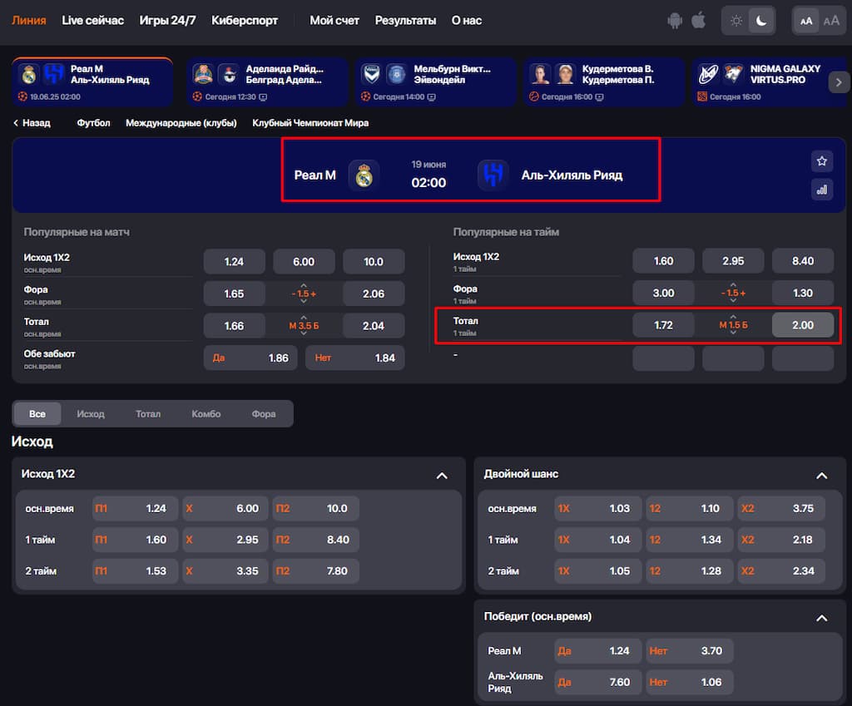Increase match handicap line up arrow
Image resolution: width=852 pixels, height=706 pixels.
pos(304,286)
